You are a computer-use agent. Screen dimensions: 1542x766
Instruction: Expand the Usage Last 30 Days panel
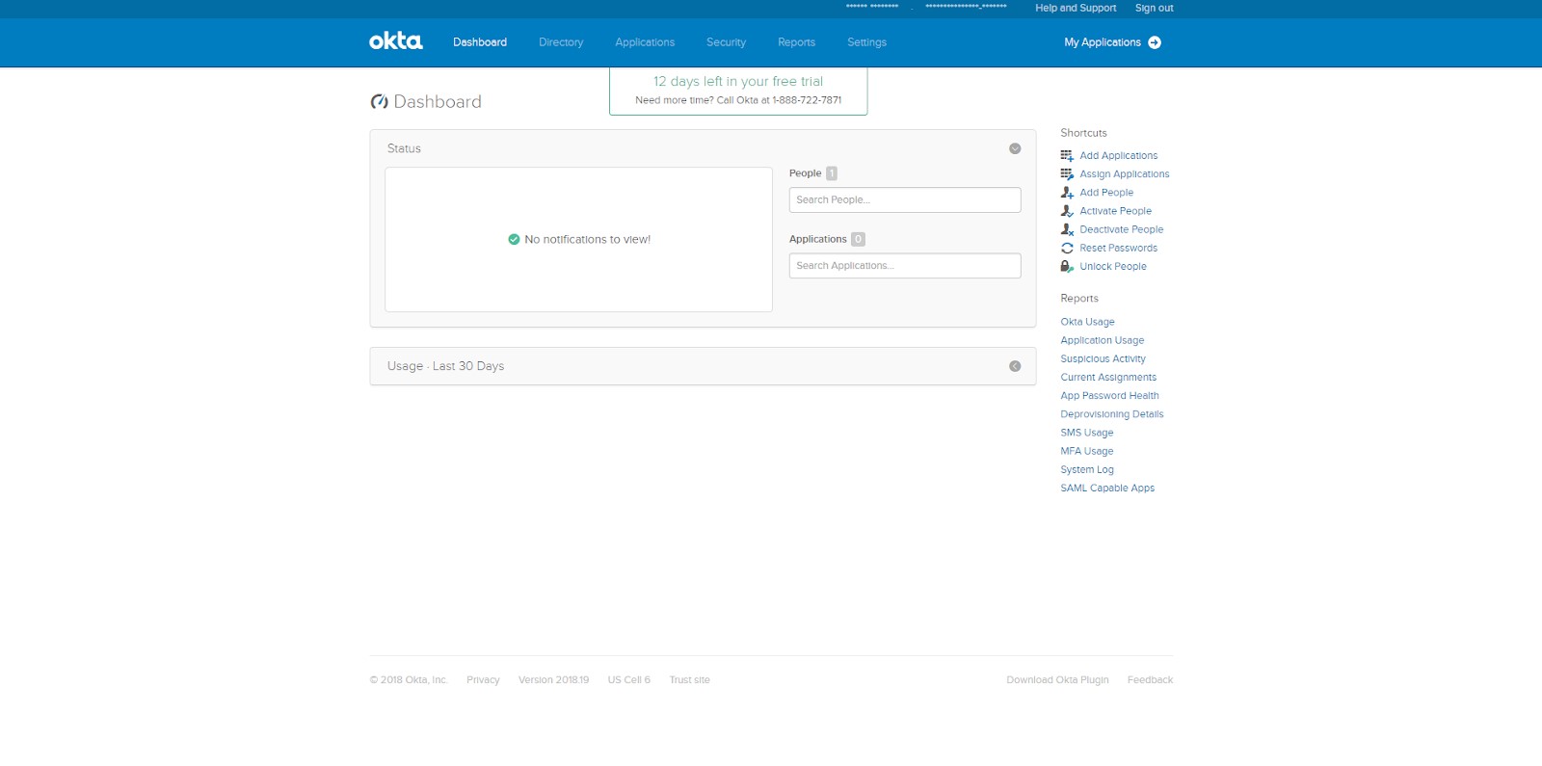pos(1015,366)
